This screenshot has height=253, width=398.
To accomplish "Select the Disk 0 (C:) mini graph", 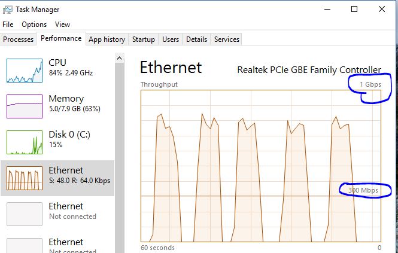I will 25,142.
